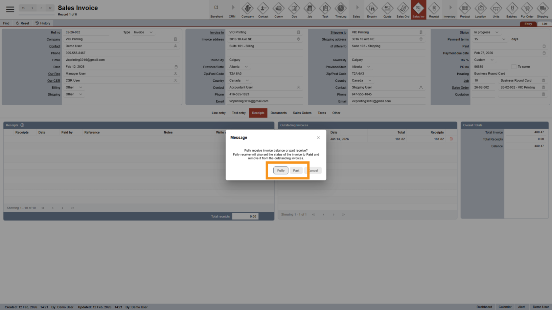Switch to the Line entry tab
This screenshot has width=552, height=310.
[218, 113]
